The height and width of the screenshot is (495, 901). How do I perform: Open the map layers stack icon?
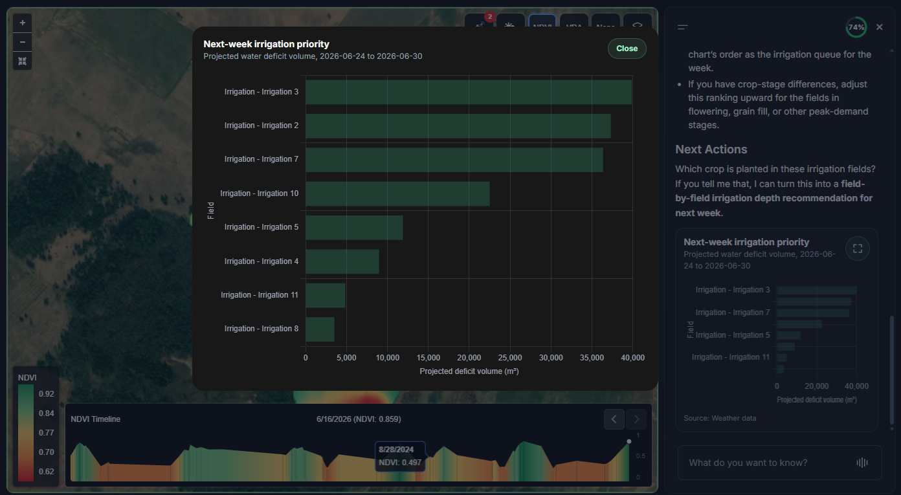637,23
